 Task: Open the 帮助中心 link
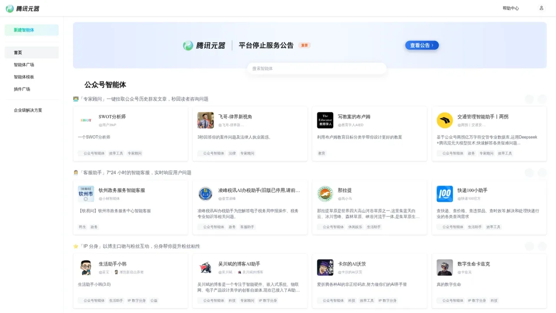pos(510,8)
